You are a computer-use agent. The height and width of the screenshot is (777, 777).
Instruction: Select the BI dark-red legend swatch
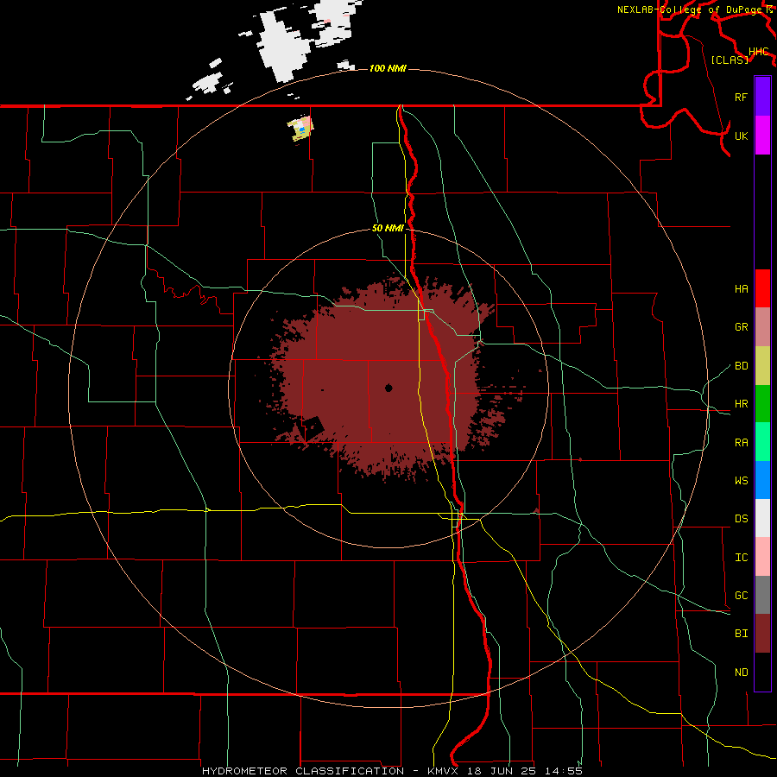click(762, 634)
